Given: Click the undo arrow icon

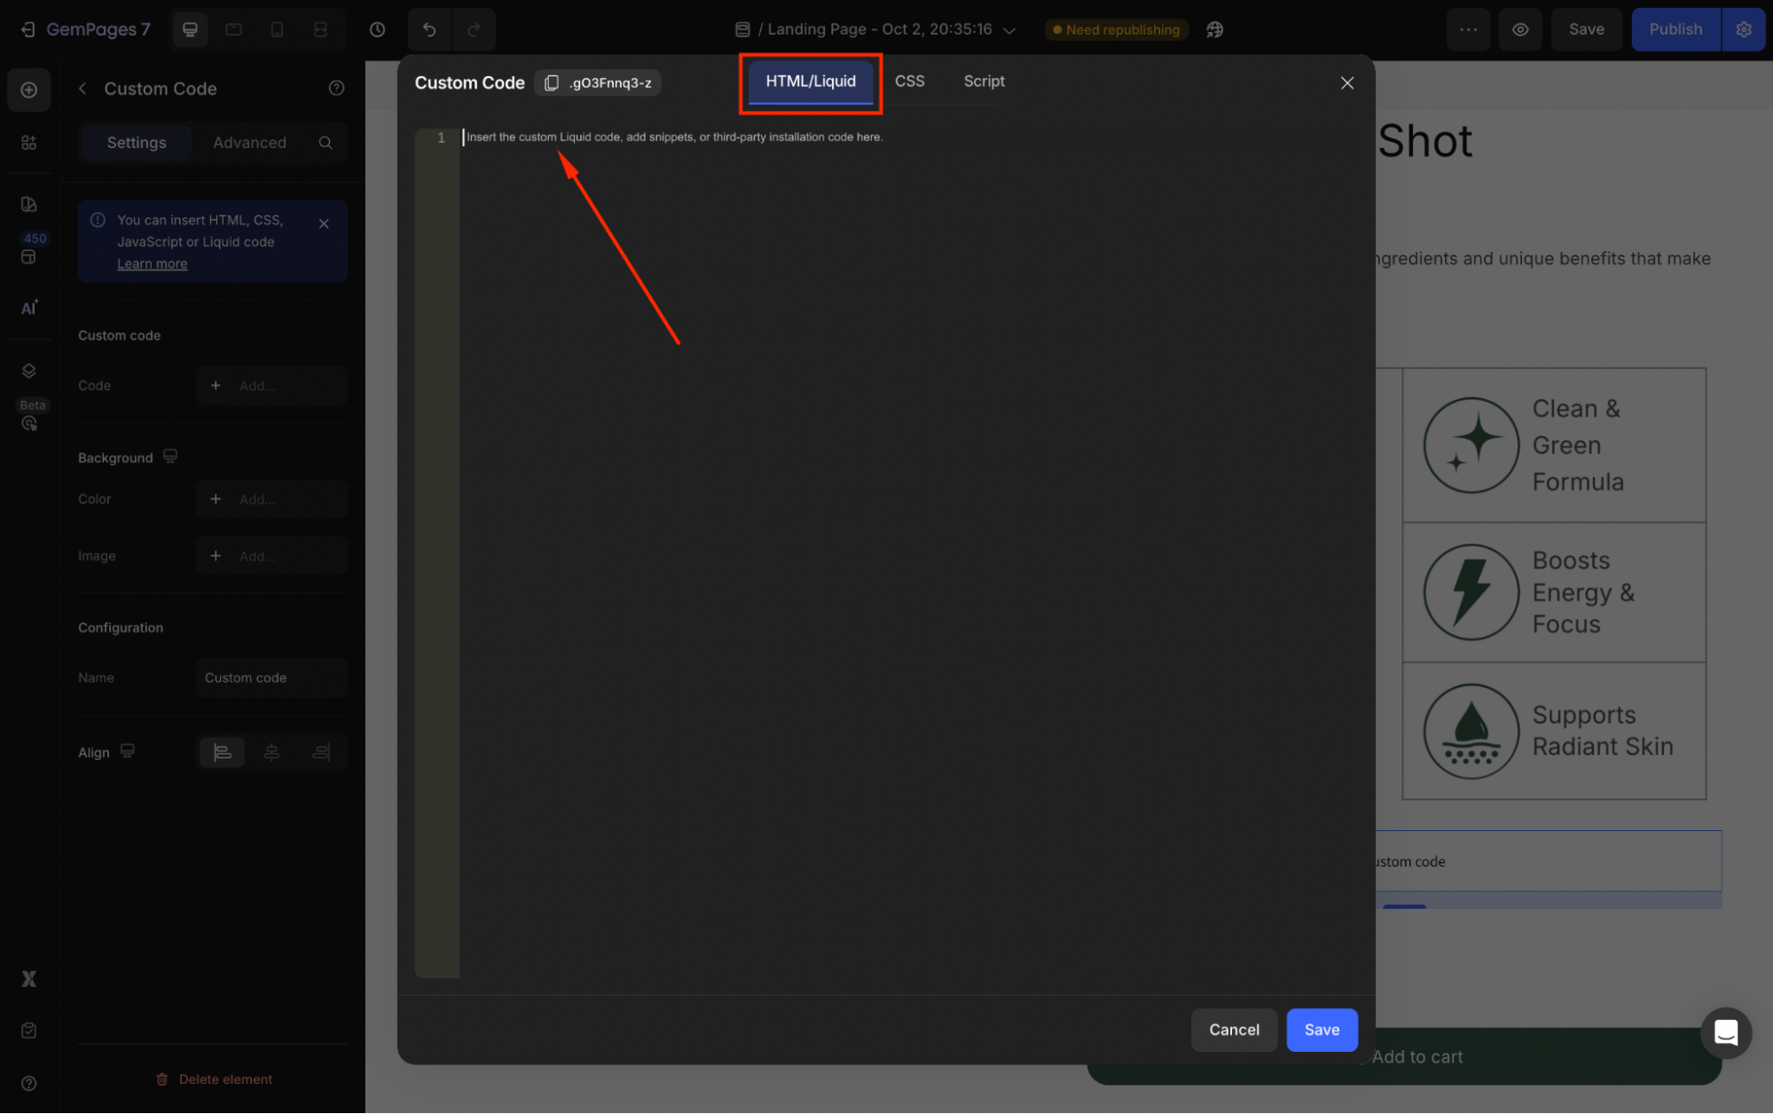Looking at the screenshot, I should click(x=429, y=29).
